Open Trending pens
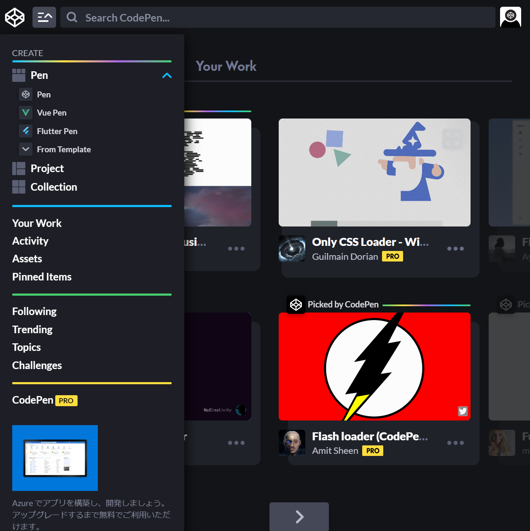Screen dimensions: 530x531 point(32,329)
